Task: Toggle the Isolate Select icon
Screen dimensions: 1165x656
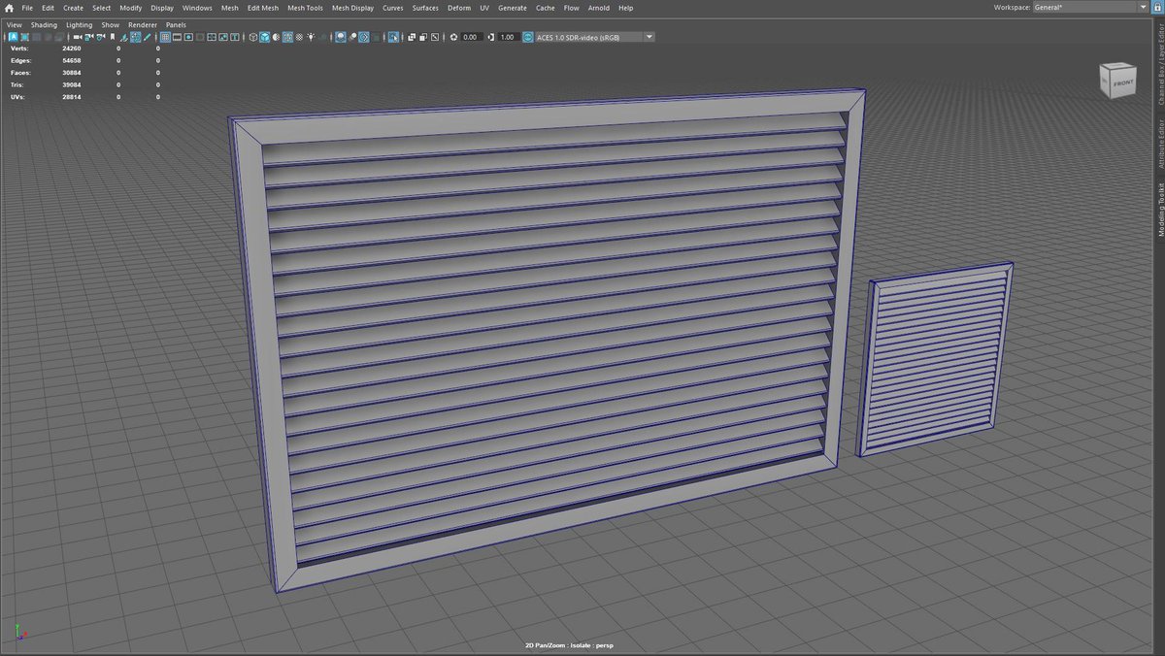Action: [x=394, y=37]
